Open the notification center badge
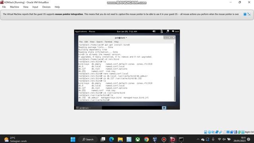254x143 pixels. click(x=249, y=139)
